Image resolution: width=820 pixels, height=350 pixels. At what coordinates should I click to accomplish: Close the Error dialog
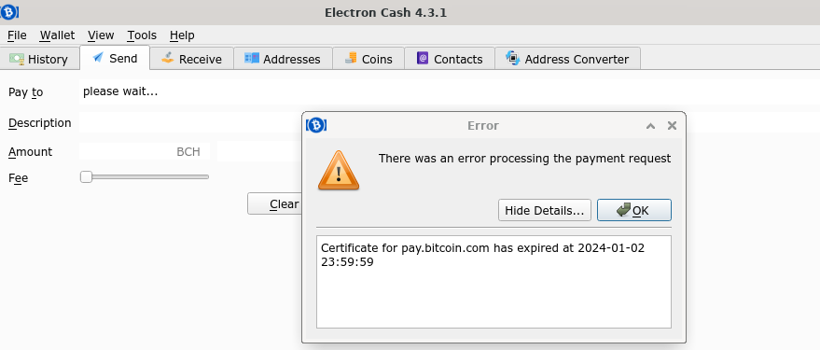[x=672, y=126]
